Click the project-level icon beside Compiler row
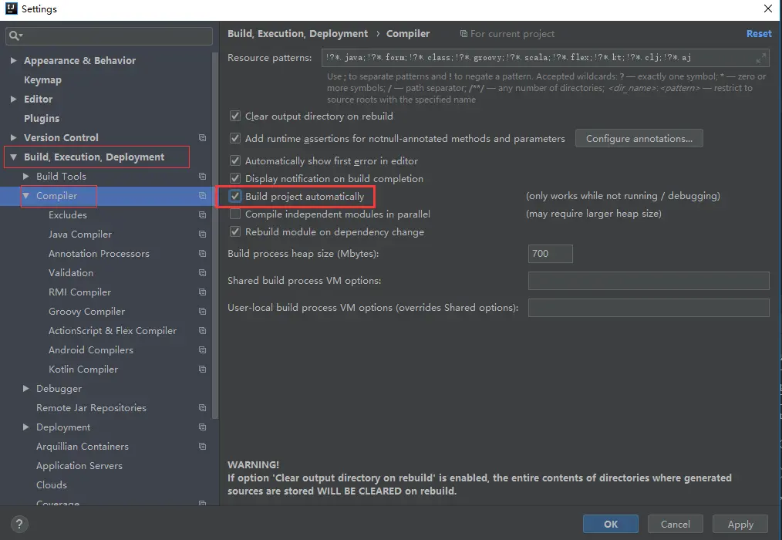Screen dimensions: 782x540 203,196
